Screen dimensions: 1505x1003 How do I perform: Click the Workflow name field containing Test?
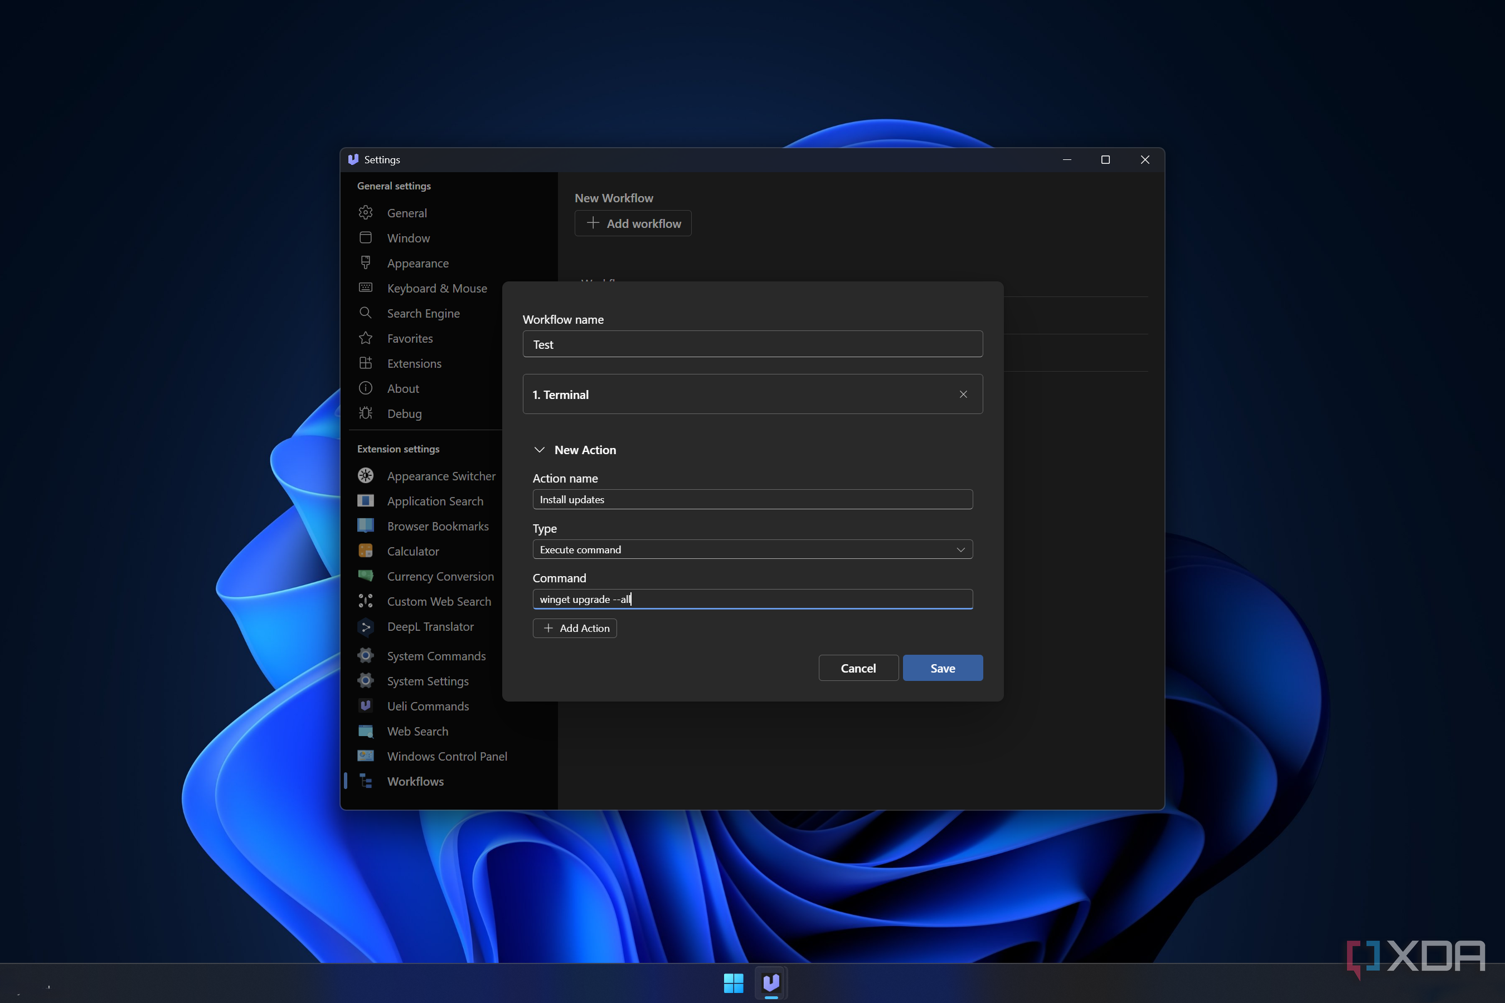753,344
